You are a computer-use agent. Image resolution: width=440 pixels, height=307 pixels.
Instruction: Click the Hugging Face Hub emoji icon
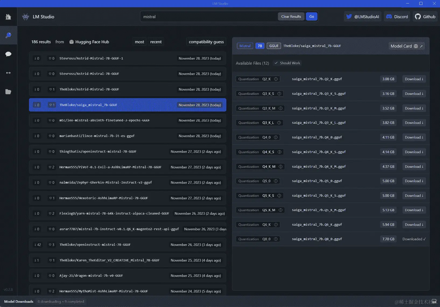click(72, 42)
